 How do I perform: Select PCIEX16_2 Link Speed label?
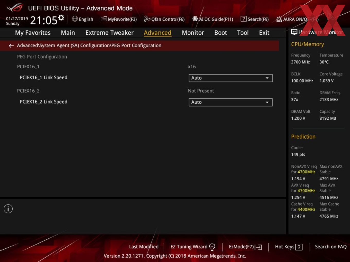tap(43, 102)
